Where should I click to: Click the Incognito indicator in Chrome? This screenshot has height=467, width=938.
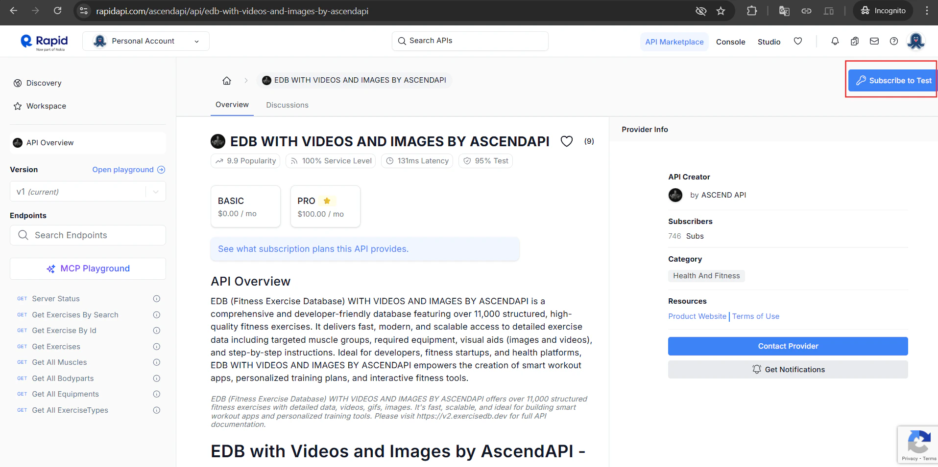(x=883, y=11)
